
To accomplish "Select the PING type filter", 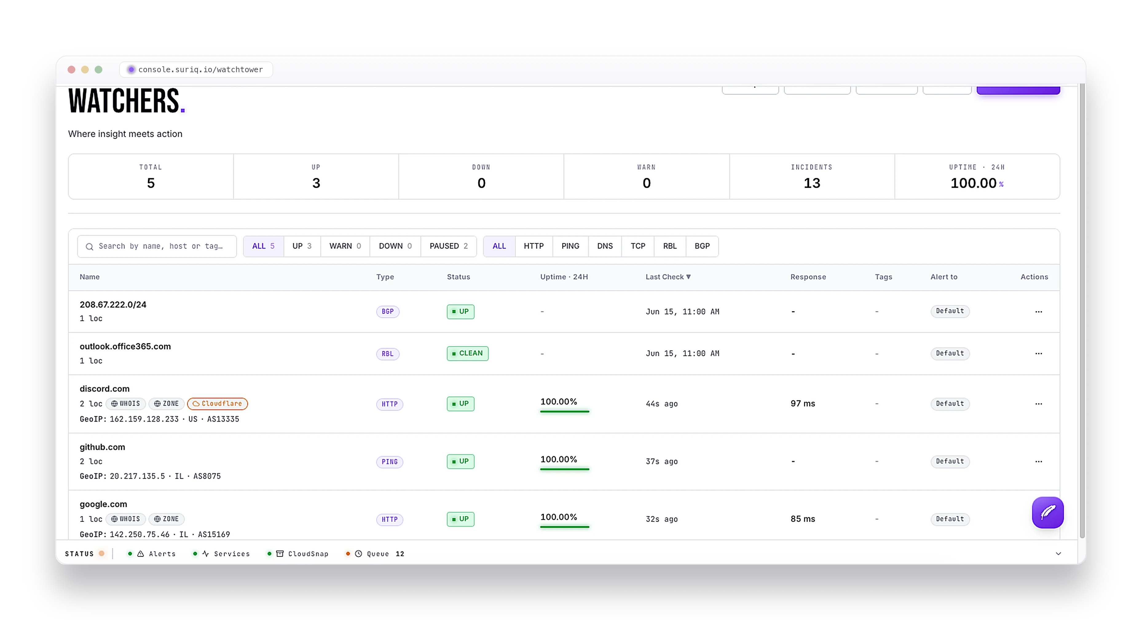I will [570, 246].
